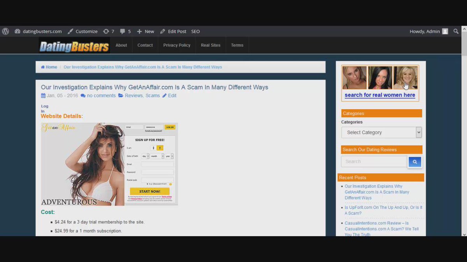This screenshot has width=467, height=262.
Task: Click the Home breadcrumb link
Action: tap(49, 67)
